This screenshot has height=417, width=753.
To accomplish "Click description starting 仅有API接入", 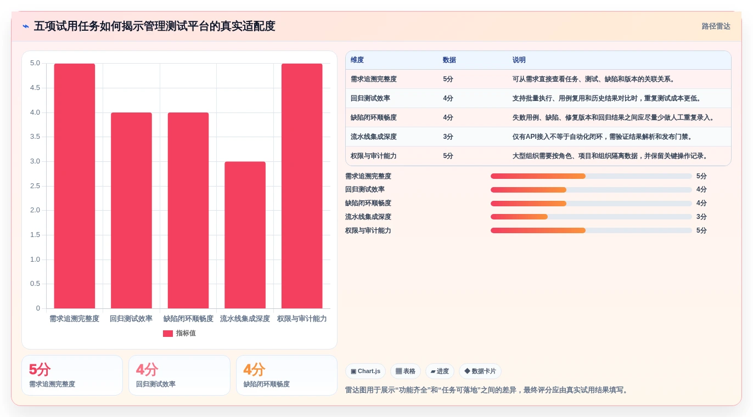I will (x=603, y=137).
